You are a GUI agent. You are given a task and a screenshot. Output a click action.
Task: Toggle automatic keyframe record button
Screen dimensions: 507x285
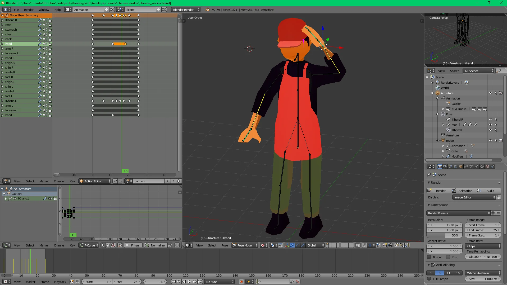(241, 282)
